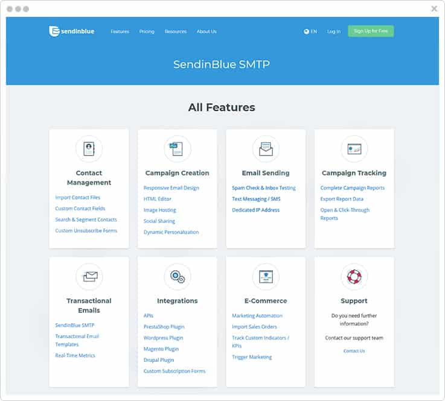Open Export Report Data link
Viewport: 445px width, 401px height.
tap(342, 199)
